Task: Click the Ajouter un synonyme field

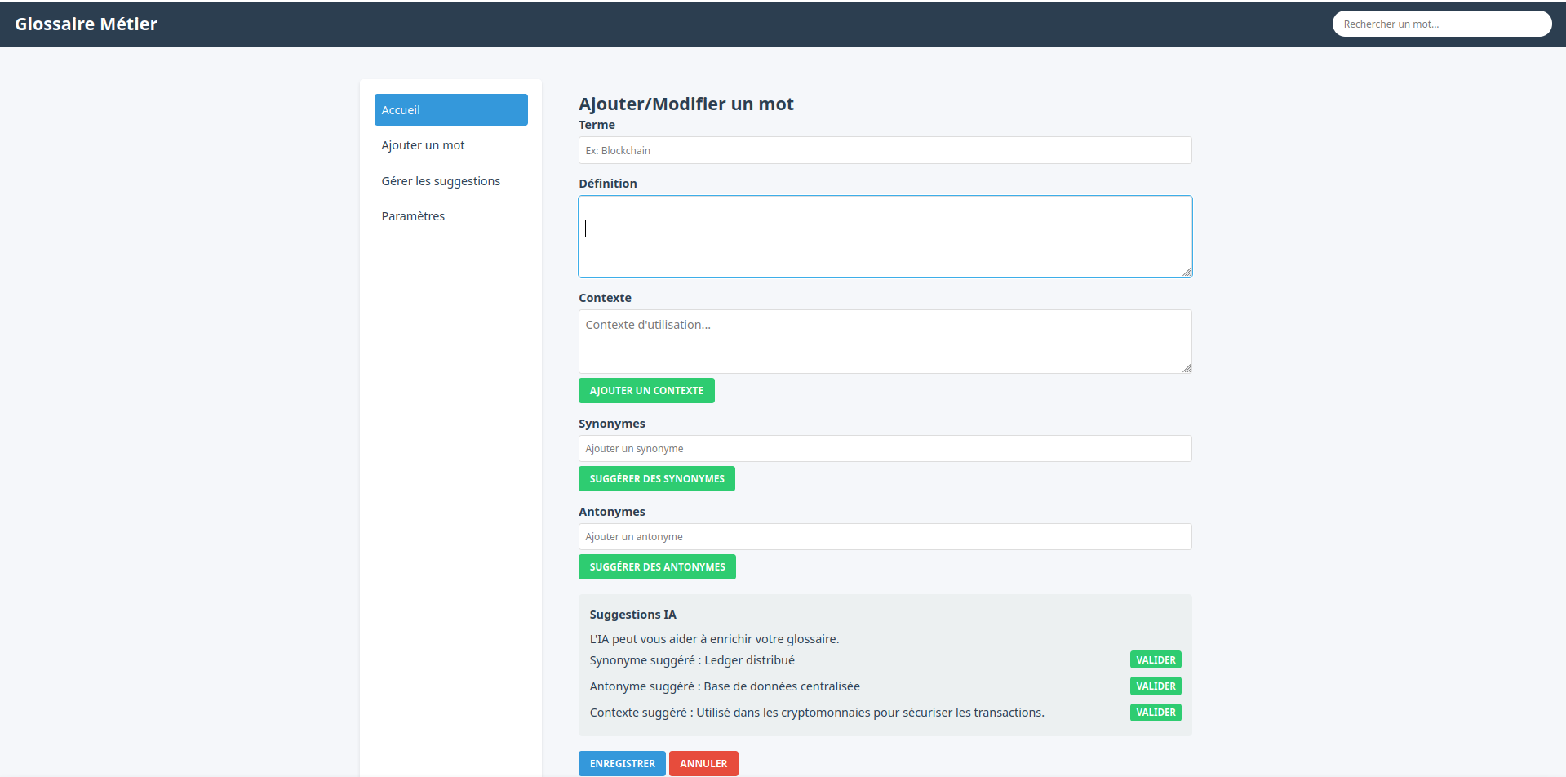Action: [885, 449]
